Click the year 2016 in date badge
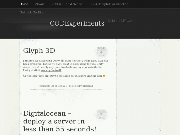180x135 pixels. 101,55
